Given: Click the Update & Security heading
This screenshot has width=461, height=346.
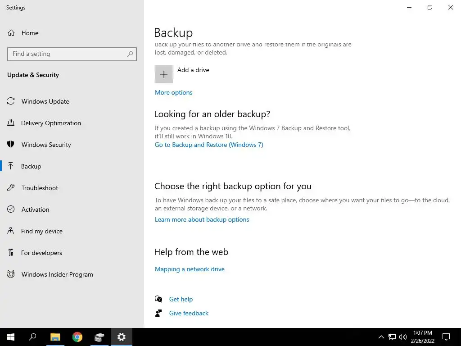Looking at the screenshot, I should pyautogui.click(x=33, y=75).
